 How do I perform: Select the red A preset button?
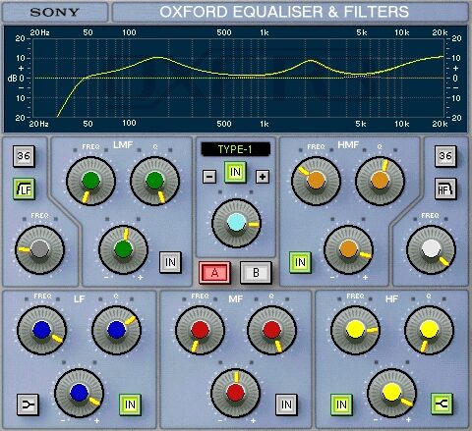(x=214, y=272)
